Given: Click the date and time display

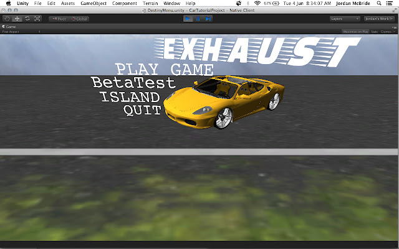Looking at the screenshot, I should pos(307,3).
